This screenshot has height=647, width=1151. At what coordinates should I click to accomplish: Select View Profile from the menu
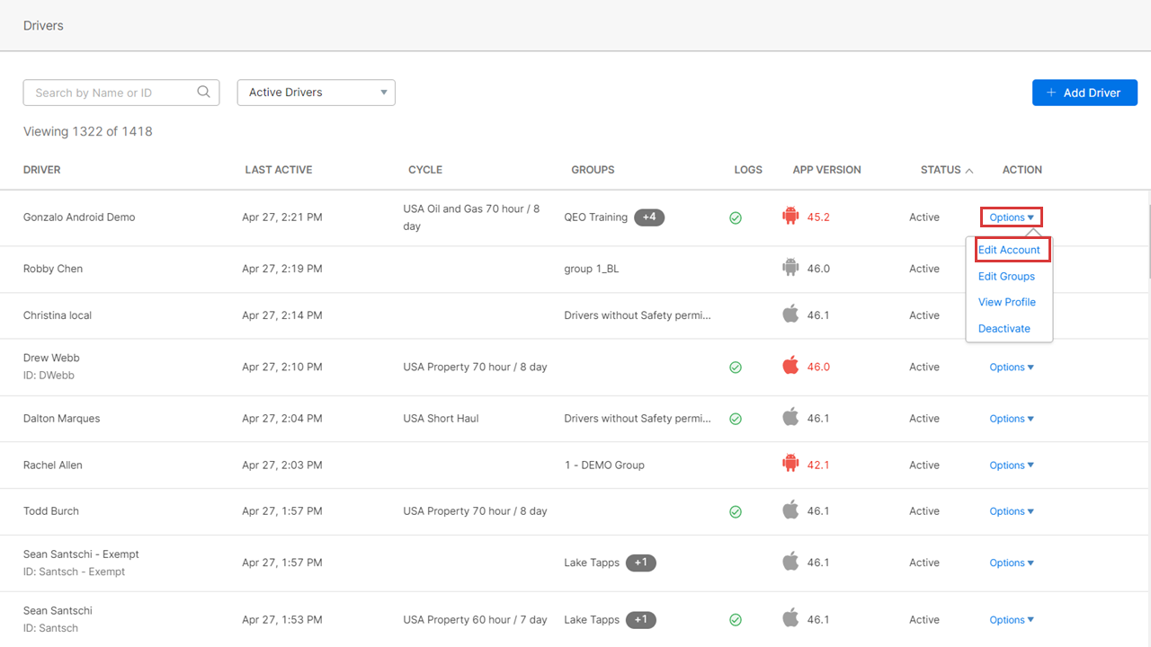pos(1006,302)
